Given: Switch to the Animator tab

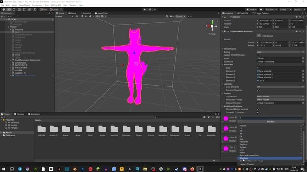Looking at the screenshot, I should tap(85, 13).
